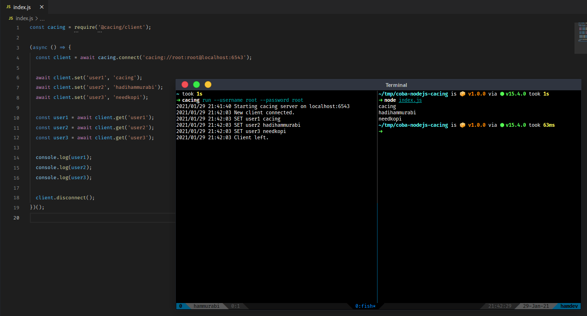Click line number 1 in the gutter

click(18, 27)
